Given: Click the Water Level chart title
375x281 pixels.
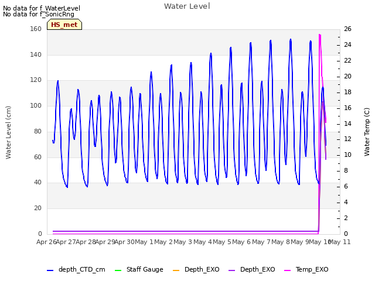Looking at the screenshot, I should (x=187, y=6).
